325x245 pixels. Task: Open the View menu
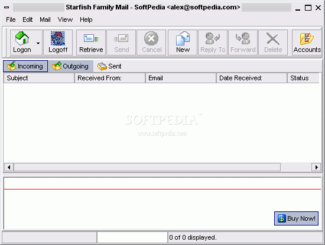pos(65,19)
